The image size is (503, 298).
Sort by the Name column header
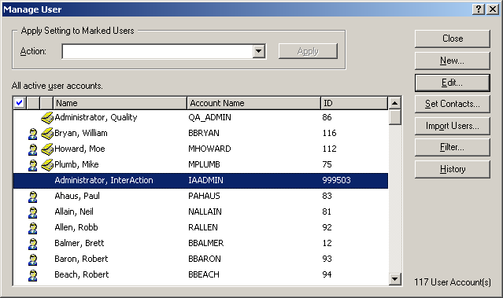pyautogui.click(x=120, y=103)
